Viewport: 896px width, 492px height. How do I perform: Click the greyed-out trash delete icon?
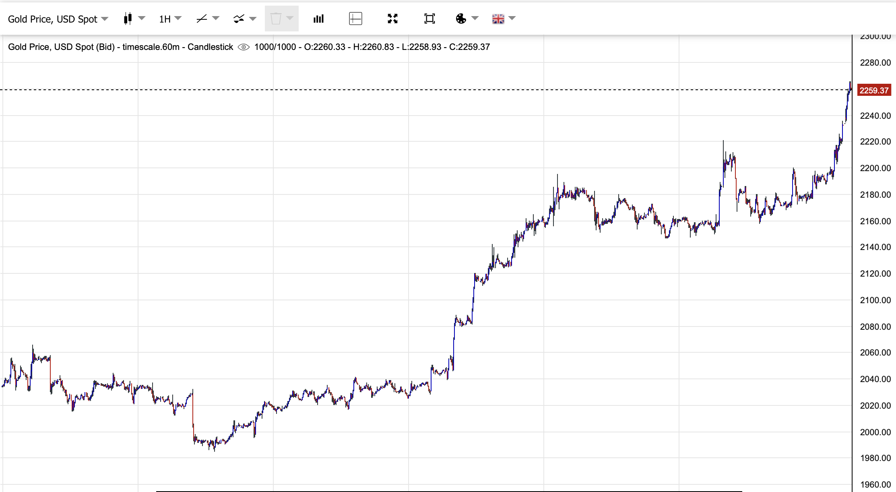coord(276,19)
